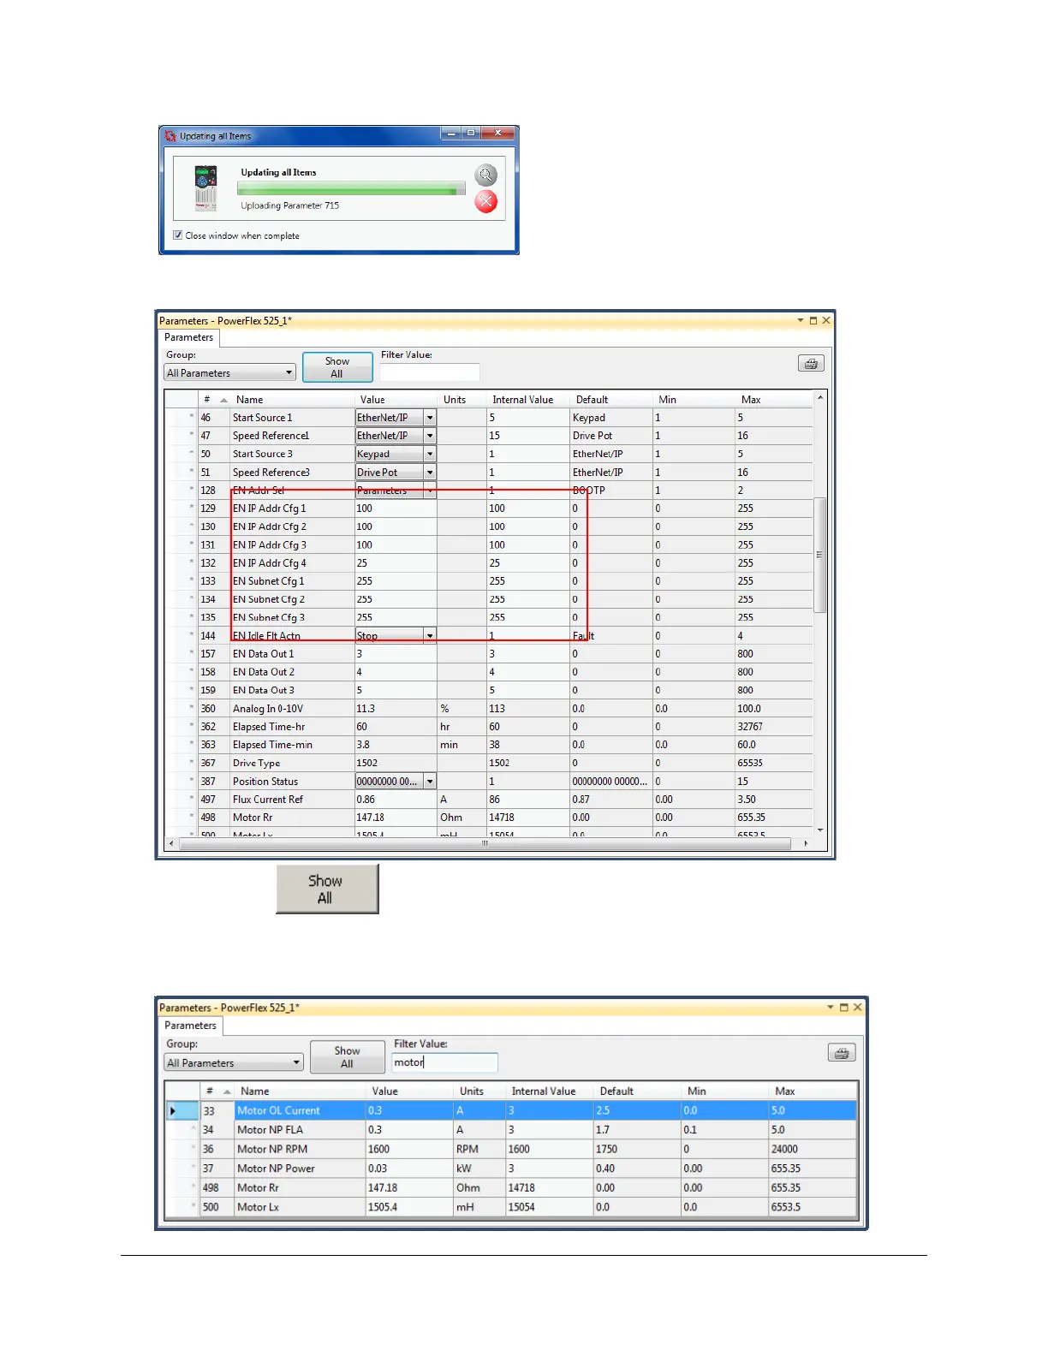Click Motor NP RPM value 1600
The height and width of the screenshot is (1356, 1048).
tap(409, 1150)
